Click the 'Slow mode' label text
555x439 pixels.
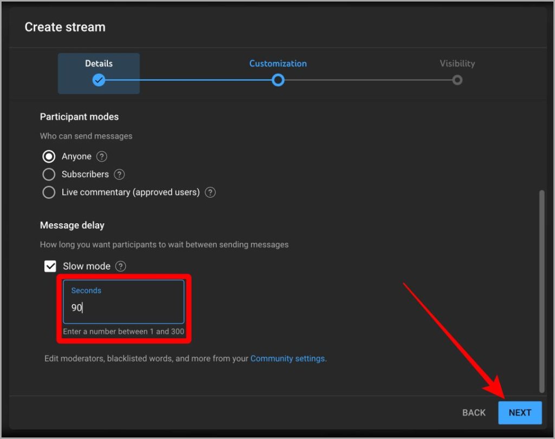[87, 266]
